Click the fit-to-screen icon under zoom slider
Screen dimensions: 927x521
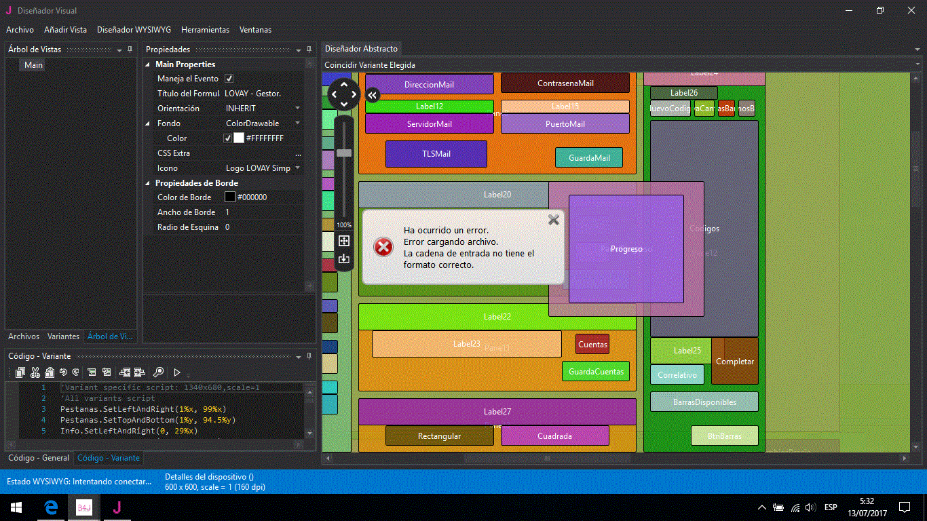(x=344, y=241)
